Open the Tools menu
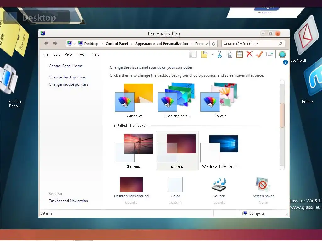Image resolution: width=322 pixels, height=241 pixels. pos(82,54)
